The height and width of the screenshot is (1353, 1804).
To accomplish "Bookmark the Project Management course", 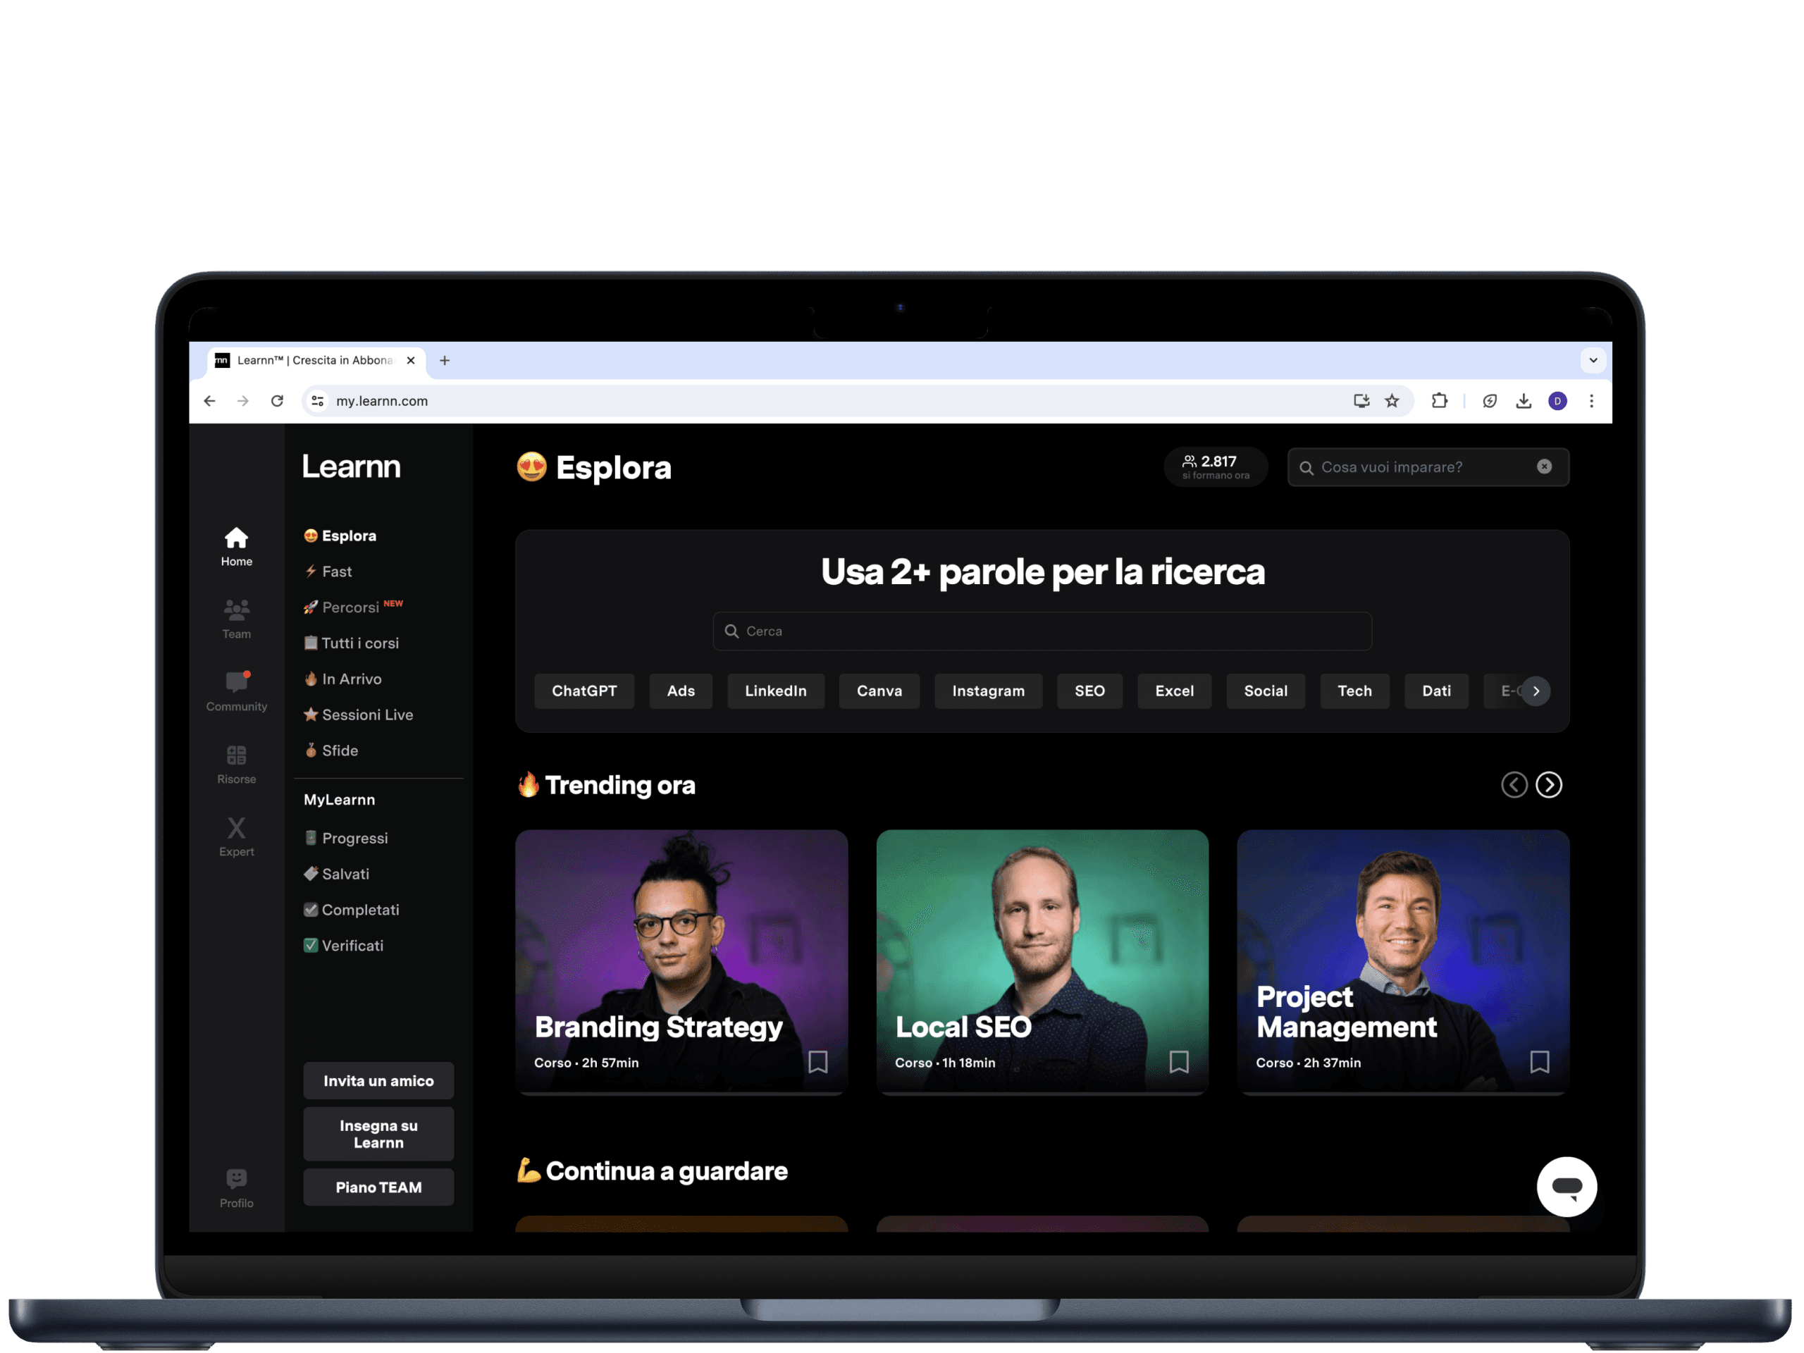I will (x=1539, y=1061).
